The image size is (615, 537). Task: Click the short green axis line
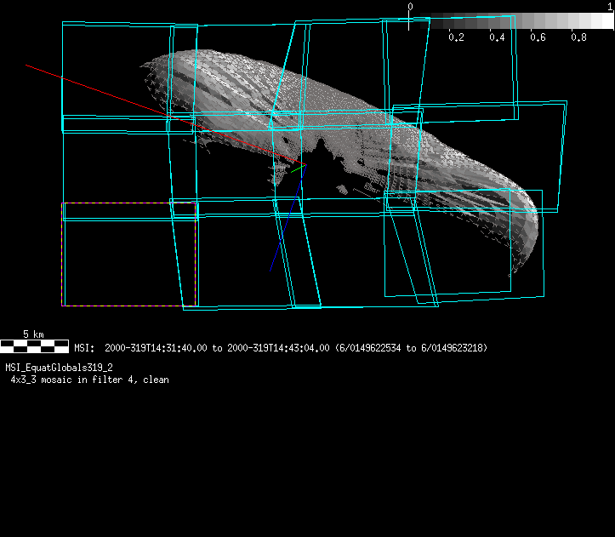coord(296,170)
